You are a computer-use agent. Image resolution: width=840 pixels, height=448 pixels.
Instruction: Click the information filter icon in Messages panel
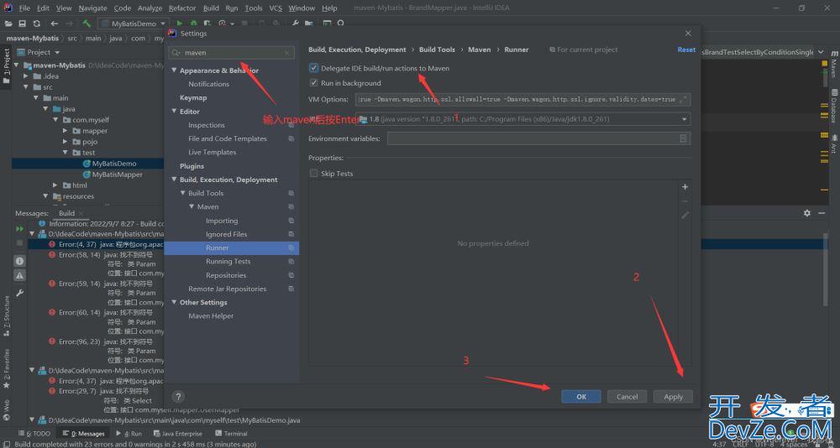(x=20, y=261)
